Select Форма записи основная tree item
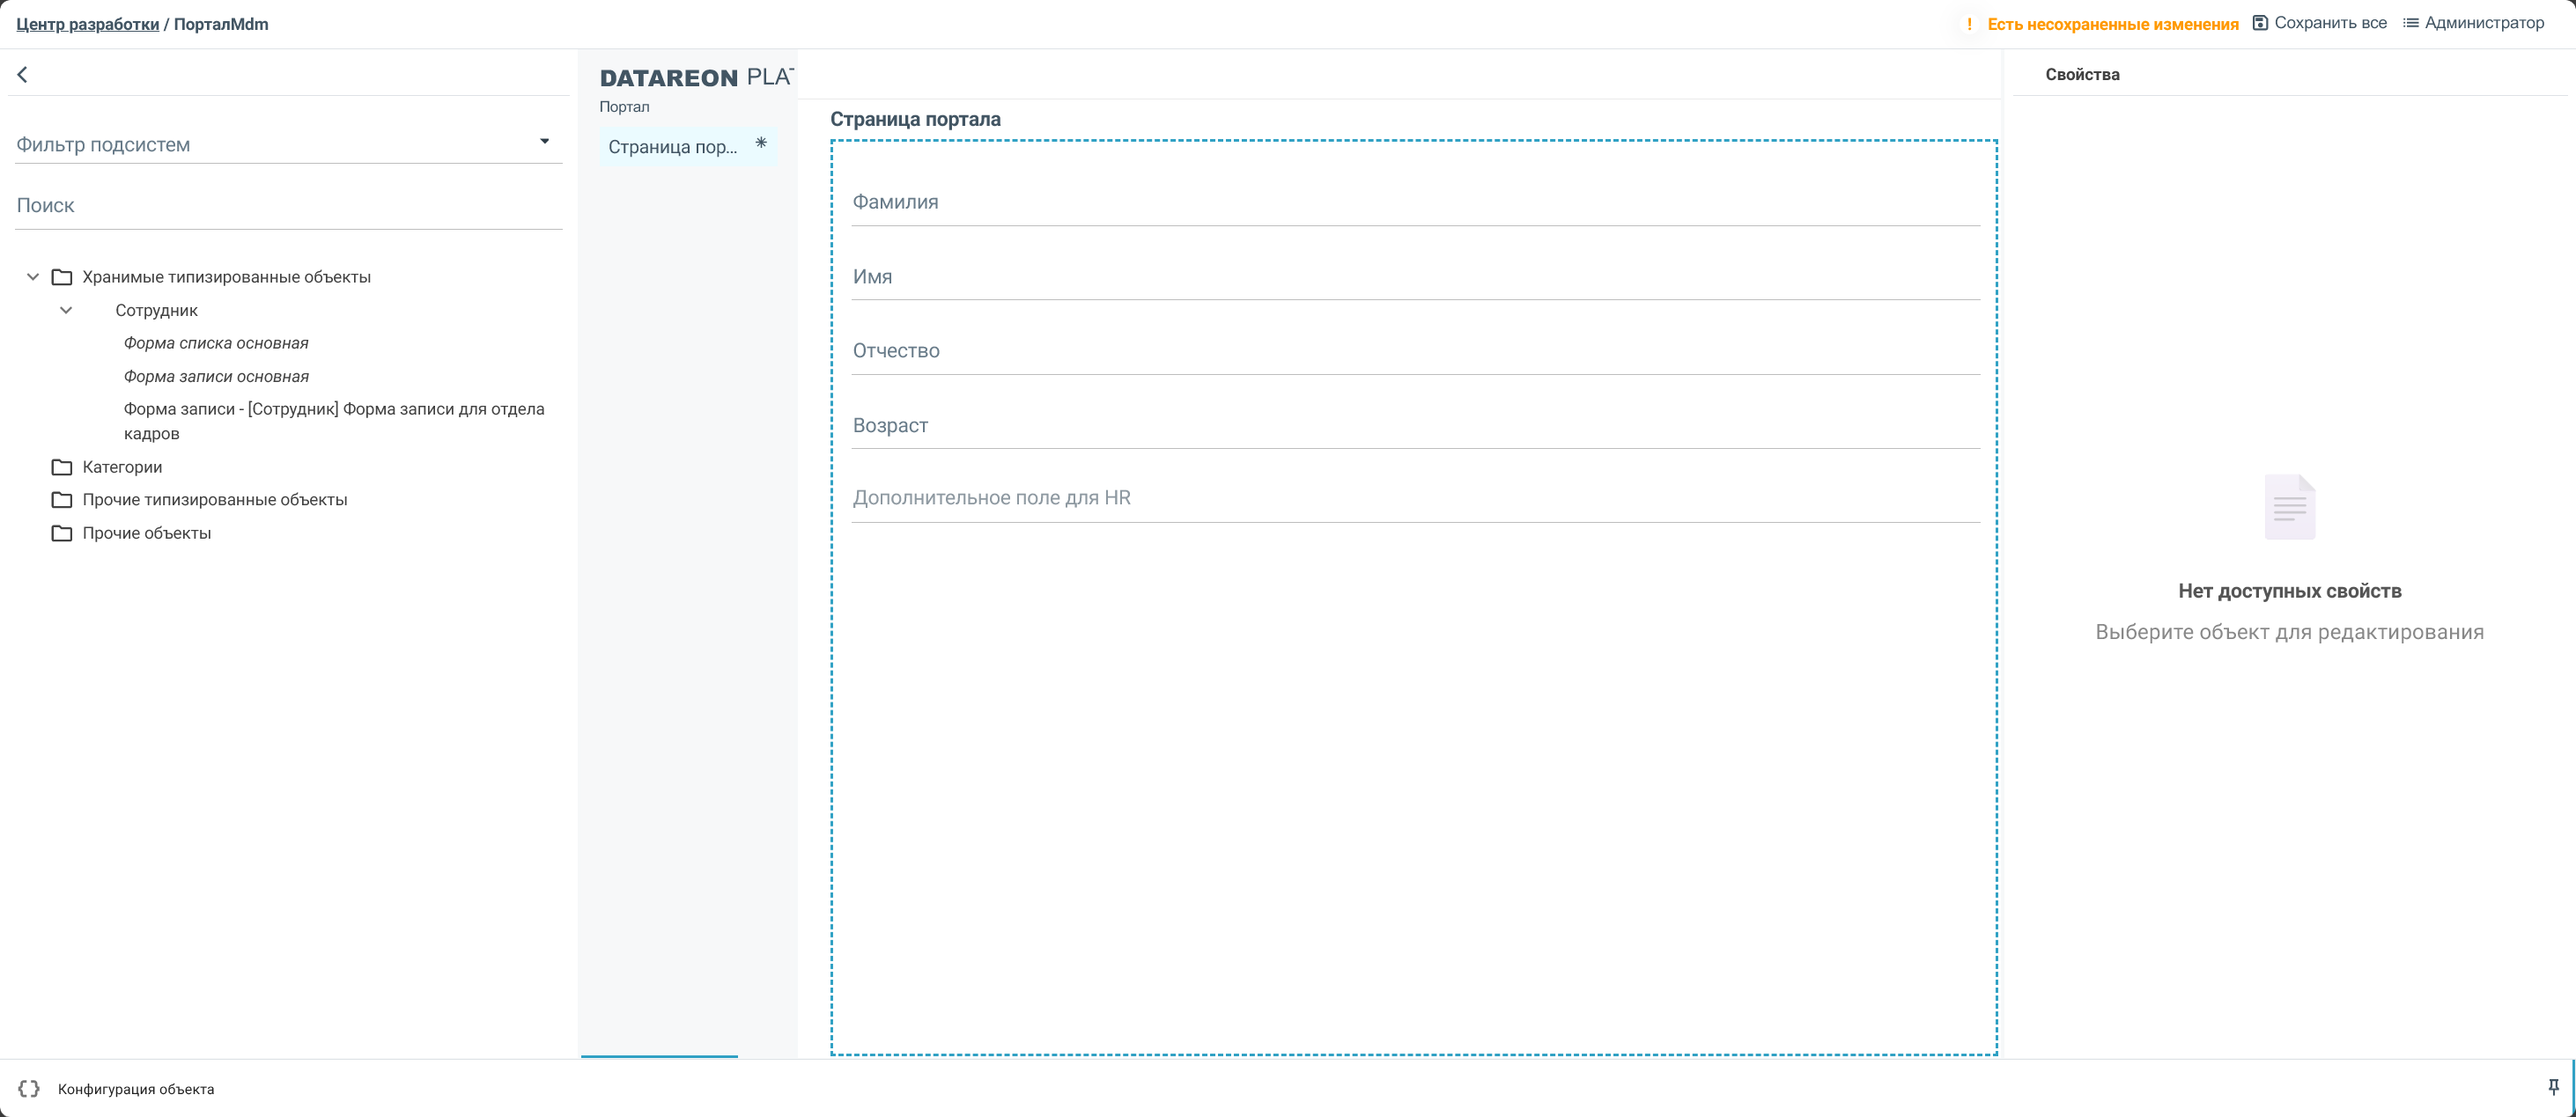 point(216,377)
